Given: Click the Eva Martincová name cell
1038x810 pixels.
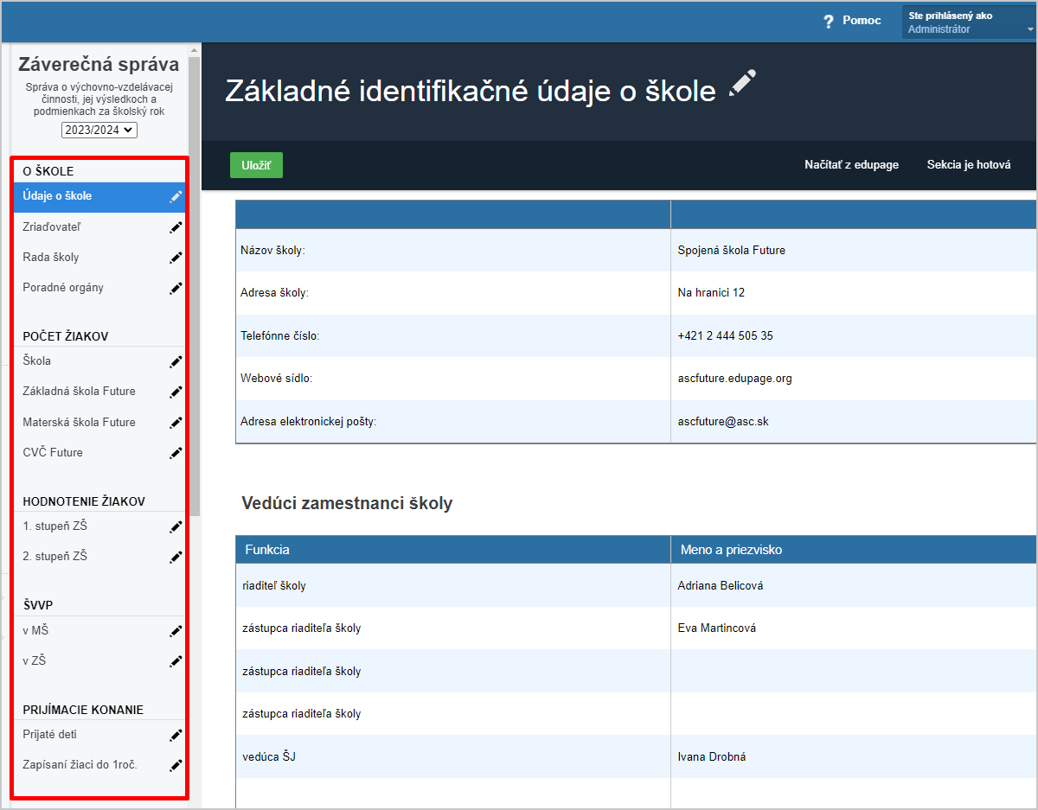Looking at the screenshot, I should pyautogui.click(x=854, y=628).
